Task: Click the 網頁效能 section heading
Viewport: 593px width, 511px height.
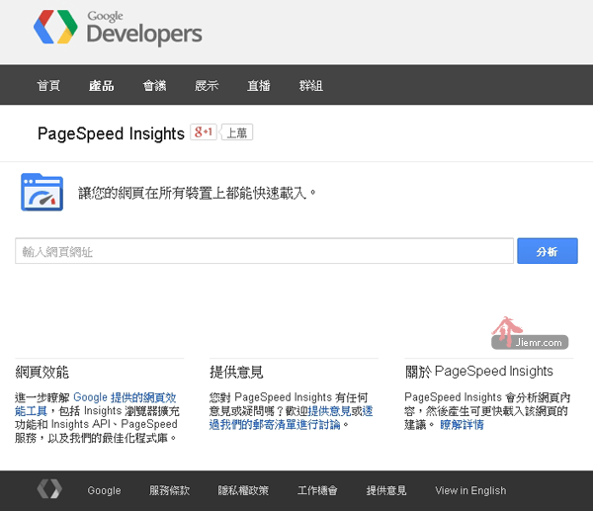Action: [42, 373]
